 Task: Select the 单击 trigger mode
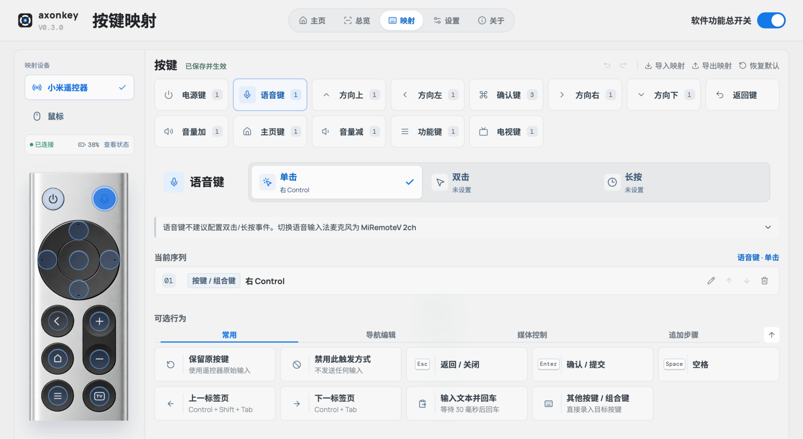336,182
